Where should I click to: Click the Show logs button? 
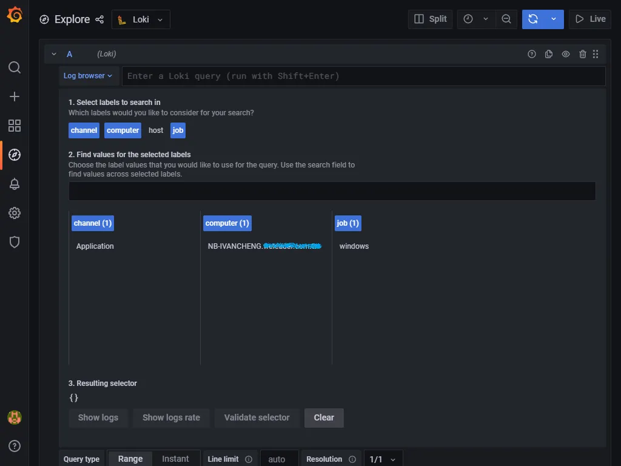(x=98, y=417)
